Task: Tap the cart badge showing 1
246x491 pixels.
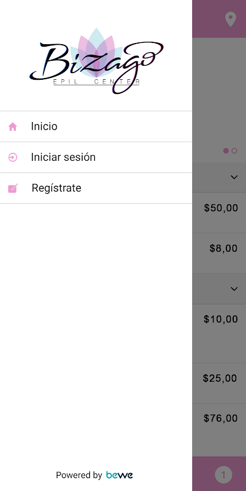Action: (x=223, y=475)
